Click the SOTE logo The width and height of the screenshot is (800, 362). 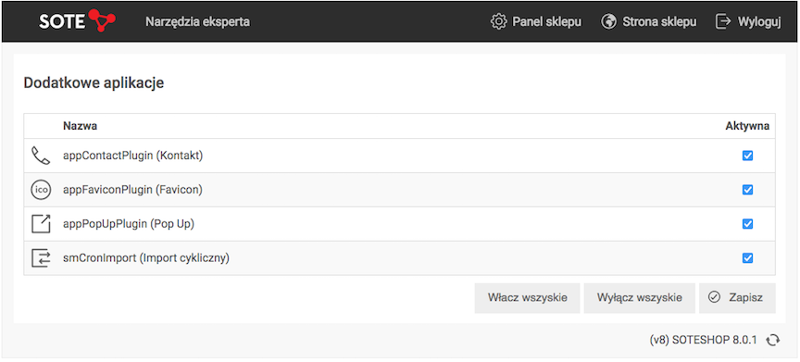point(77,21)
